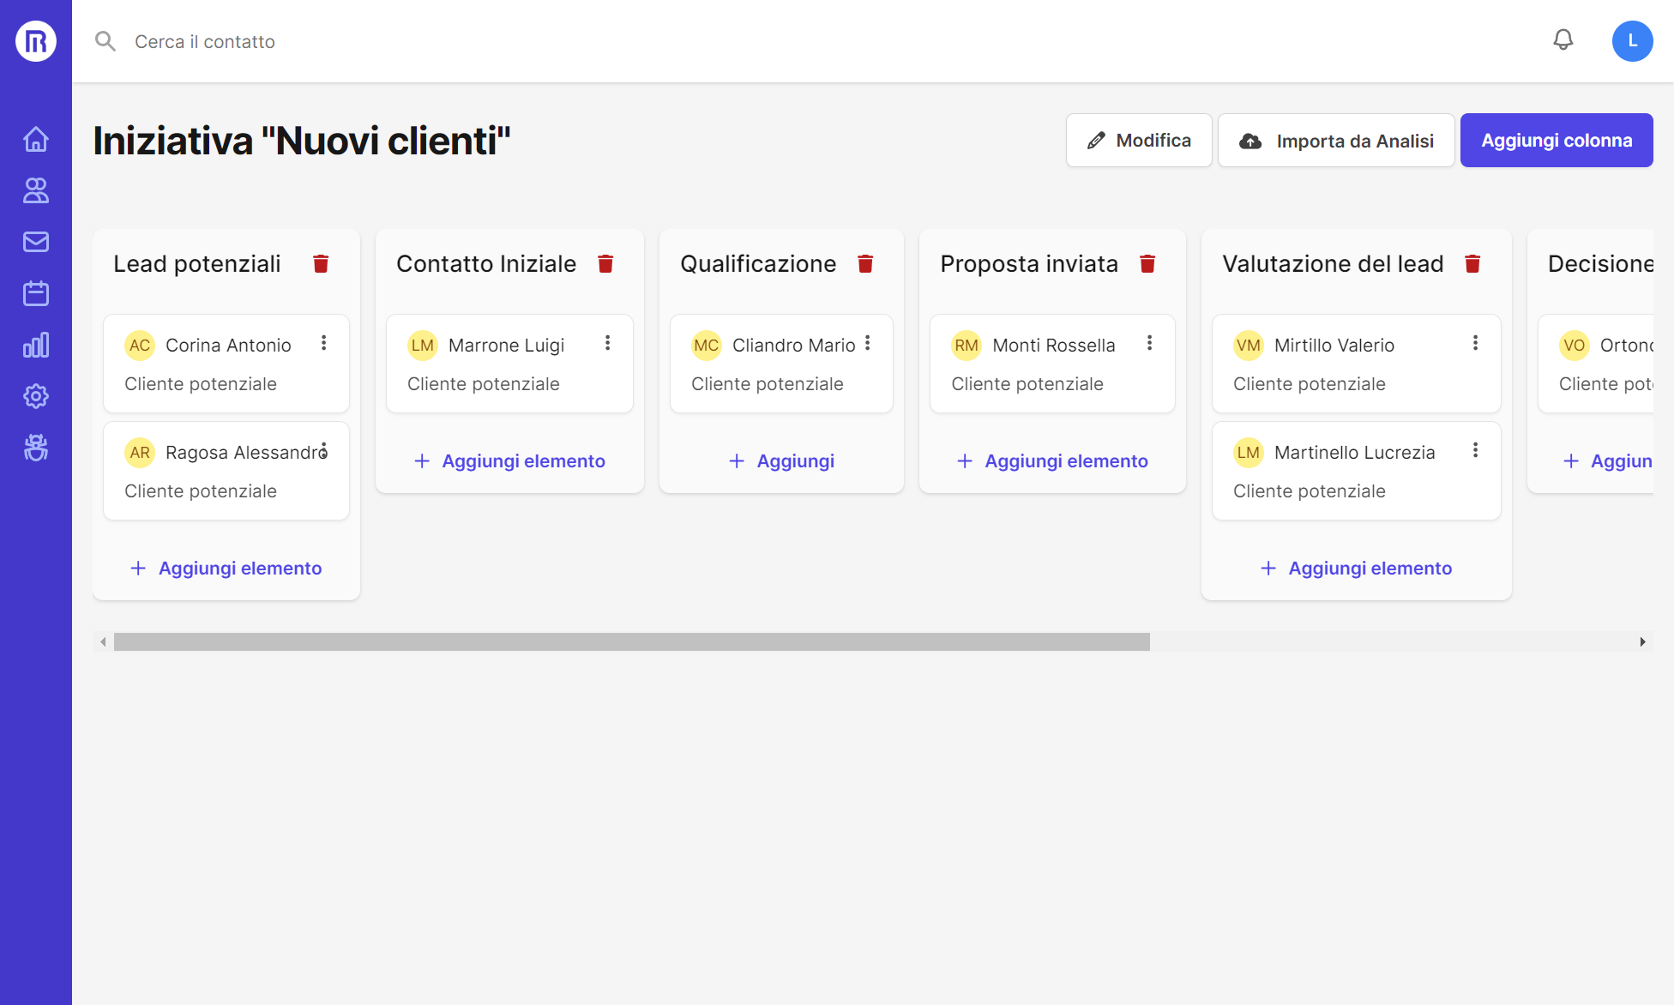Open the Email section in the sidebar
Viewport: 1674px width, 1005px height.
[x=36, y=242]
